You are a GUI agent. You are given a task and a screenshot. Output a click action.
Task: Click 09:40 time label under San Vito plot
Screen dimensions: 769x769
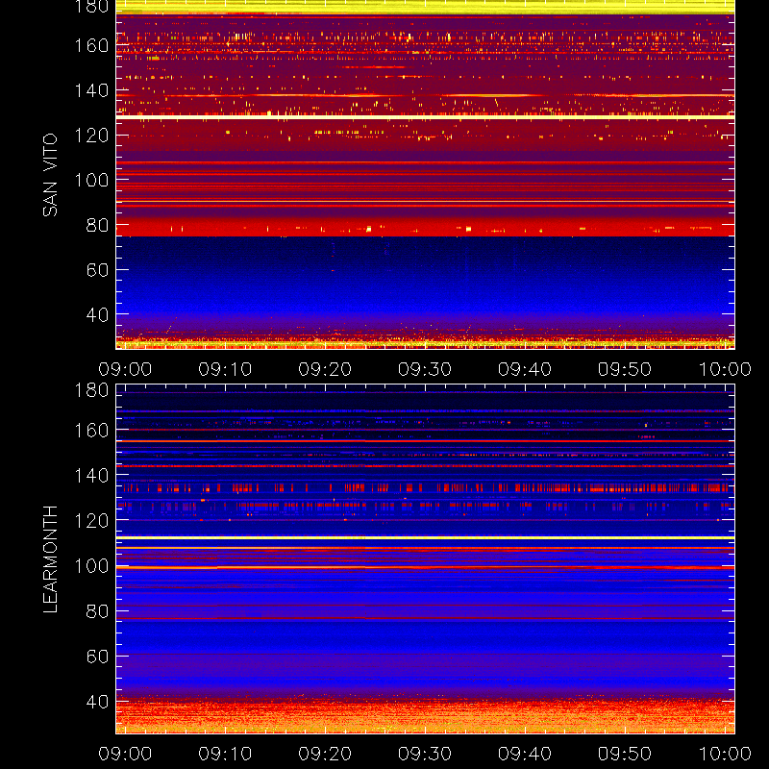[x=525, y=369]
